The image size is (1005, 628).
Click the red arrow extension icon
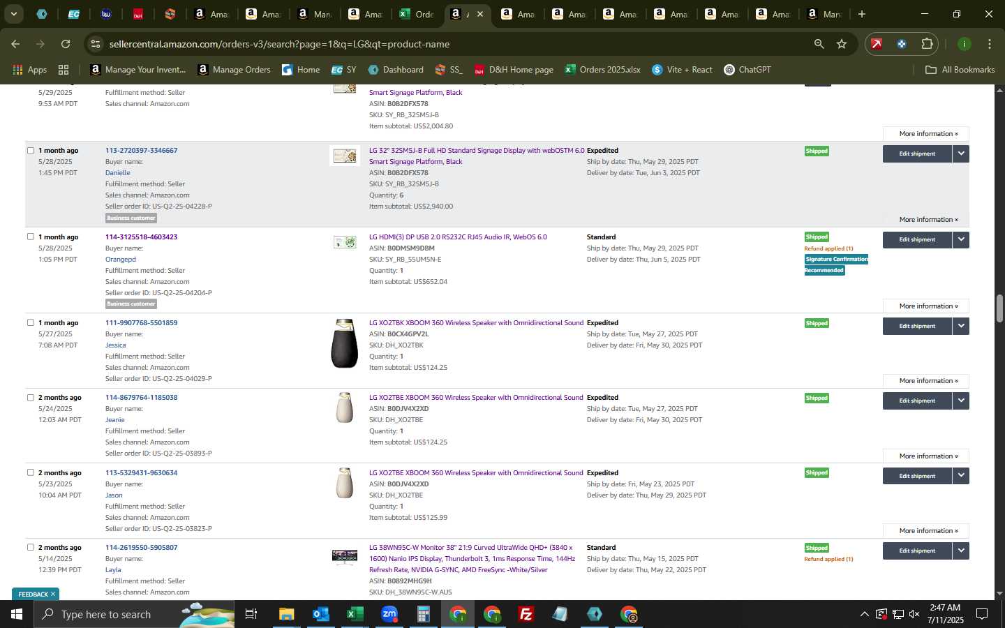[877, 44]
